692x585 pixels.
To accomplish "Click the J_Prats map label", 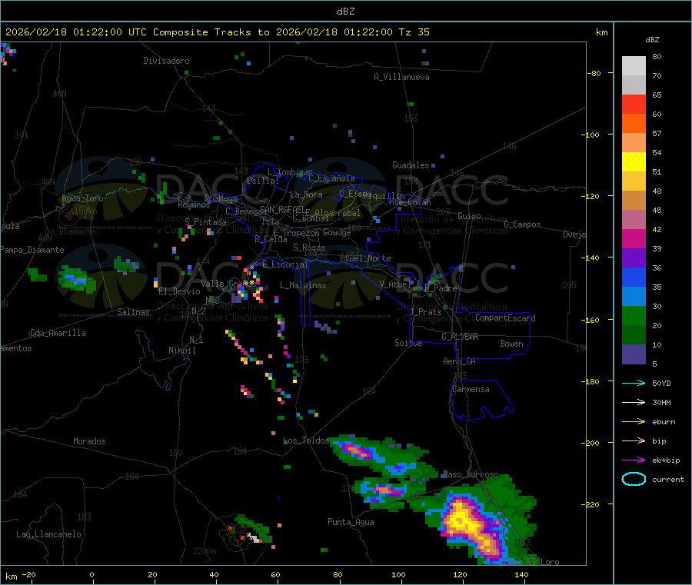I will pyautogui.click(x=425, y=312).
